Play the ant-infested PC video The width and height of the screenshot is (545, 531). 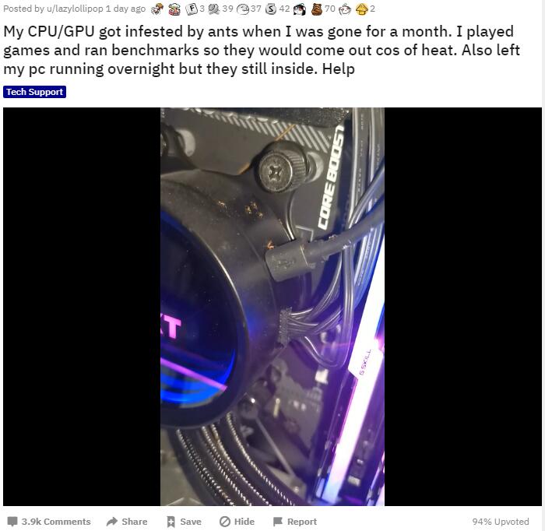[272, 307]
